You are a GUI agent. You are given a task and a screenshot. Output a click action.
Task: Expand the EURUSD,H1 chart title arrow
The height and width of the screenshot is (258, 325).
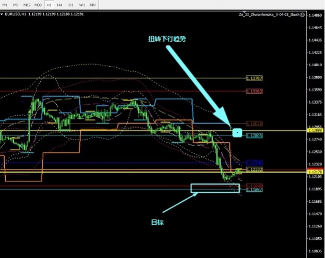[2, 14]
